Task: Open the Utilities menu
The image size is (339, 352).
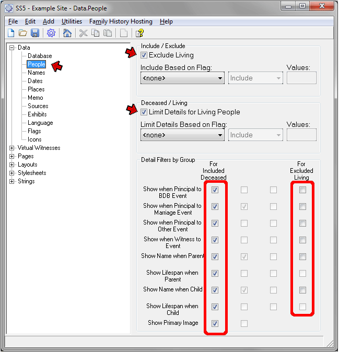Action: coord(72,21)
